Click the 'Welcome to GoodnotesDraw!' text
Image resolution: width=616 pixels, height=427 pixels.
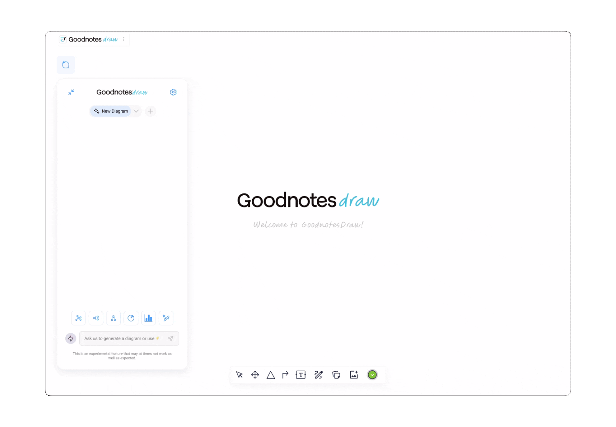click(308, 225)
